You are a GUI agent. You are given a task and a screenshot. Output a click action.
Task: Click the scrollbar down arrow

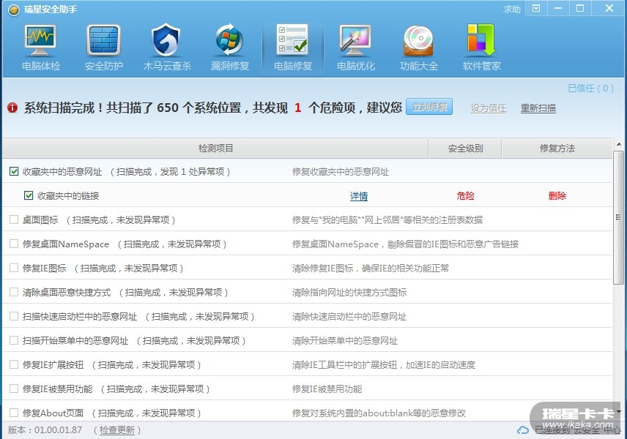619,411
